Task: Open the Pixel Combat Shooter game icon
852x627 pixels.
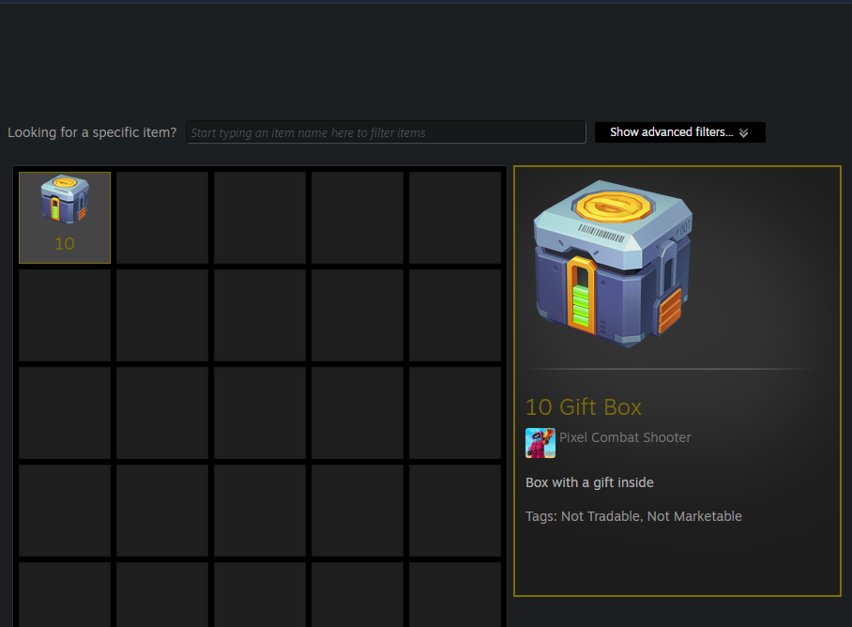Action: tap(540, 443)
